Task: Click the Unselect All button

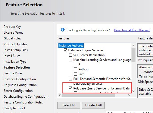Action: coord(93,105)
